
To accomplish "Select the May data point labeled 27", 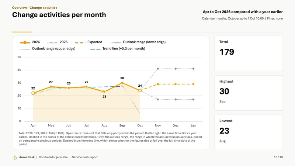I will coord(51,87).
